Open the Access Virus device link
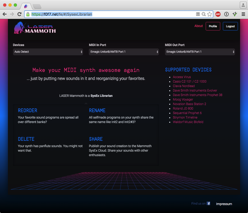The height and width of the screenshot is (213, 248). (x=182, y=77)
